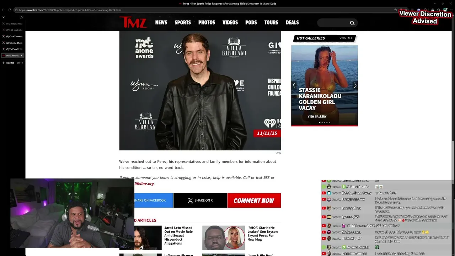
Task: Show previous Hot Galleries slide
Action: click(294, 85)
